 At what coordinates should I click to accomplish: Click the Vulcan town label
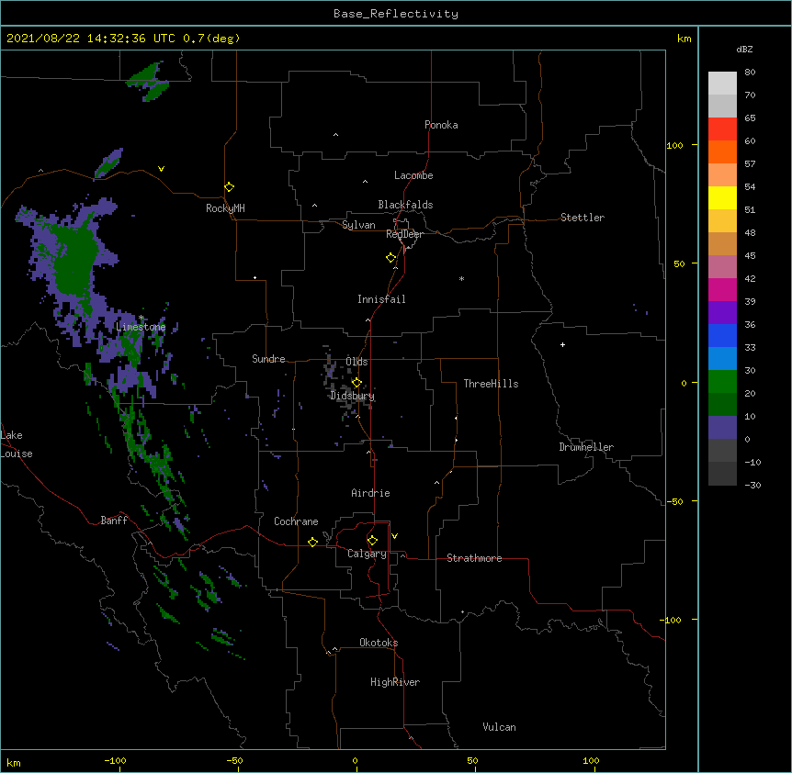point(499,727)
